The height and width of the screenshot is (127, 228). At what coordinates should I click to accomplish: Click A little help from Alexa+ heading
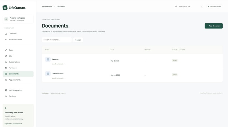click(14, 113)
